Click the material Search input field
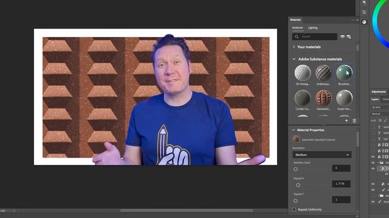 tap(315, 36)
